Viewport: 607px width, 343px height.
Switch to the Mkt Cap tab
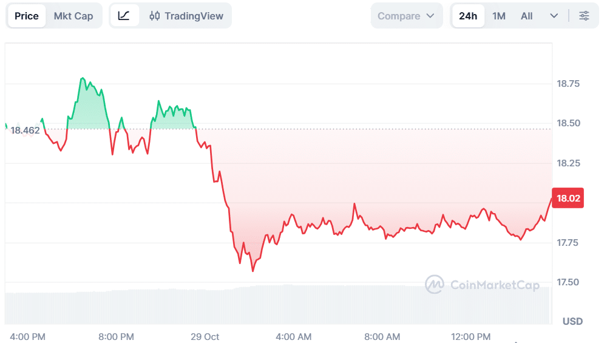(73, 16)
